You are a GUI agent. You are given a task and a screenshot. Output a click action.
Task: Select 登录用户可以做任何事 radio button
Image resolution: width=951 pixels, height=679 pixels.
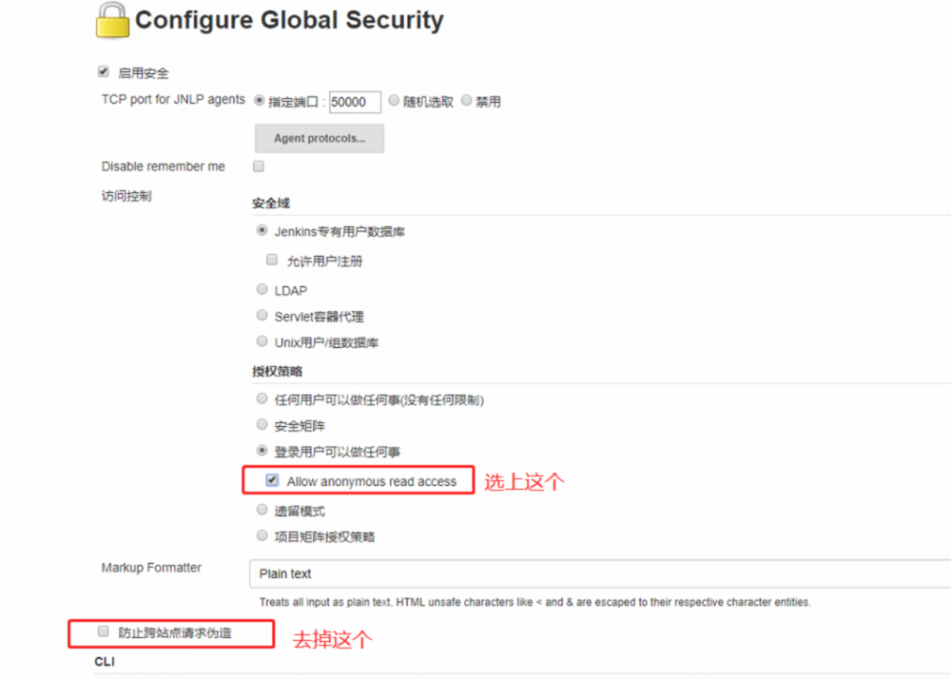262,451
